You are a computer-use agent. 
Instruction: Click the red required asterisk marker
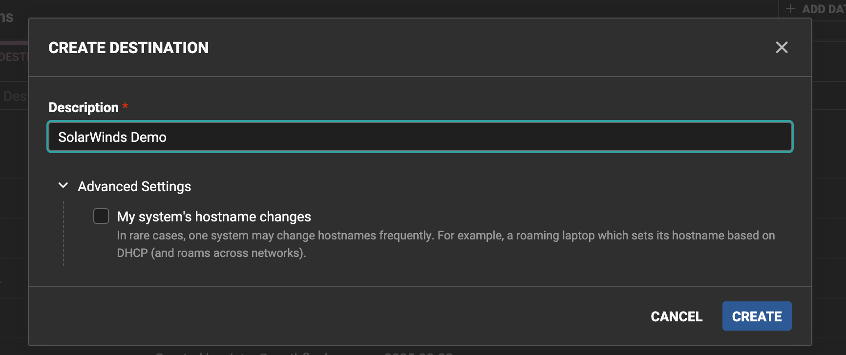tap(125, 105)
